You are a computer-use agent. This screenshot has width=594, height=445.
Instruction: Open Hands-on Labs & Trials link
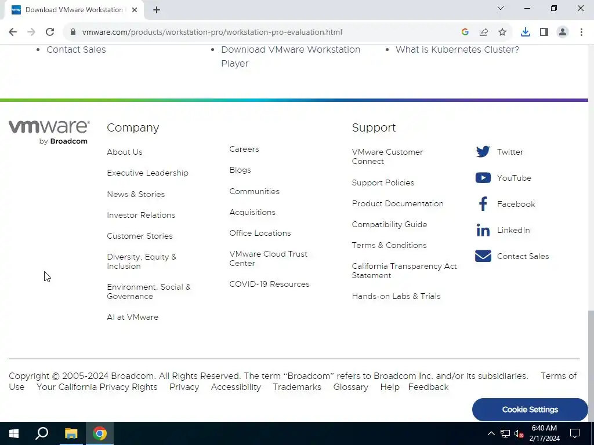click(x=396, y=296)
